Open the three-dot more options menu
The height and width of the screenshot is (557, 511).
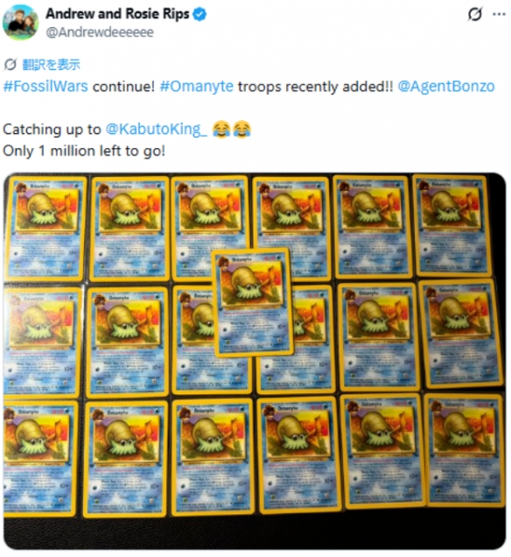[499, 14]
